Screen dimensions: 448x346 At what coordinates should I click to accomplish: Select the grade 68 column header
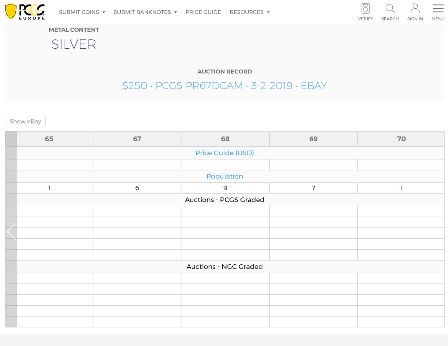coord(225,139)
